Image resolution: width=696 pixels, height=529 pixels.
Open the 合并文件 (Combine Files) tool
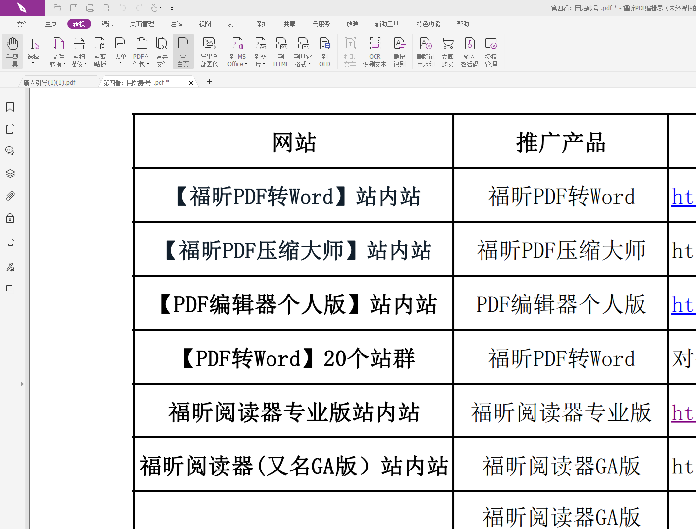coord(162,51)
